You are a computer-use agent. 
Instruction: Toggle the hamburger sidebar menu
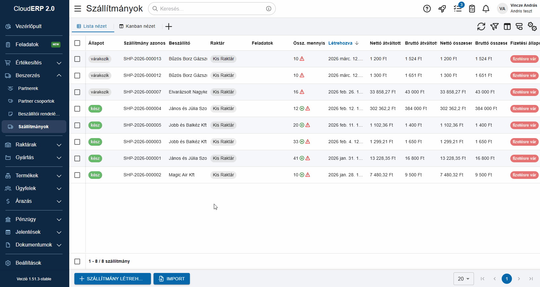click(x=78, y=9)
